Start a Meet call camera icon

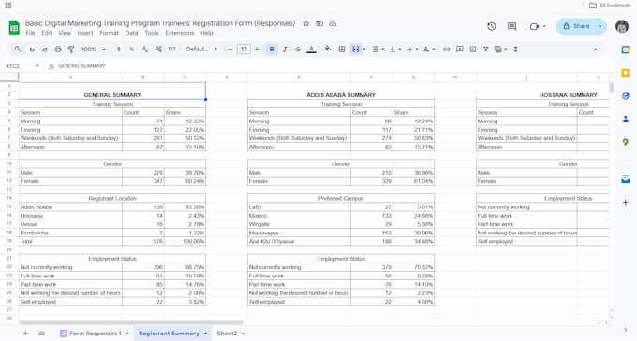coord(534,26)
